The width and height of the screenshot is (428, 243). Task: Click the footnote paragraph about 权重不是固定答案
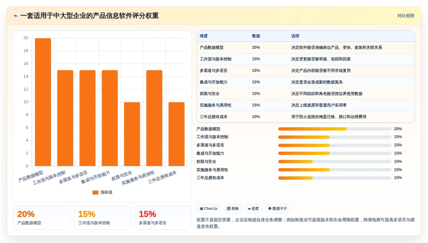(x=306, y=223)
